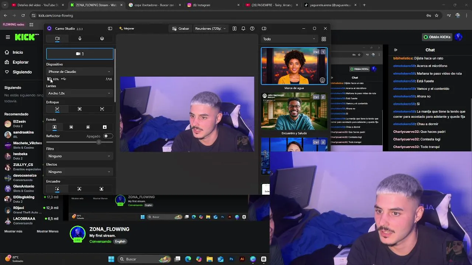Open File Explorer from the taskbar
The image size is (472, 265).
(x=209, y=259)
